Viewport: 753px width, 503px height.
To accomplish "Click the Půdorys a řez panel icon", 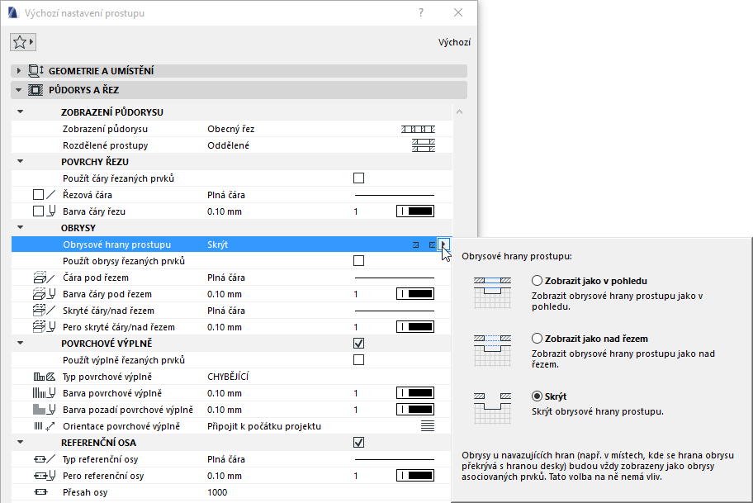I will (36, 90).
